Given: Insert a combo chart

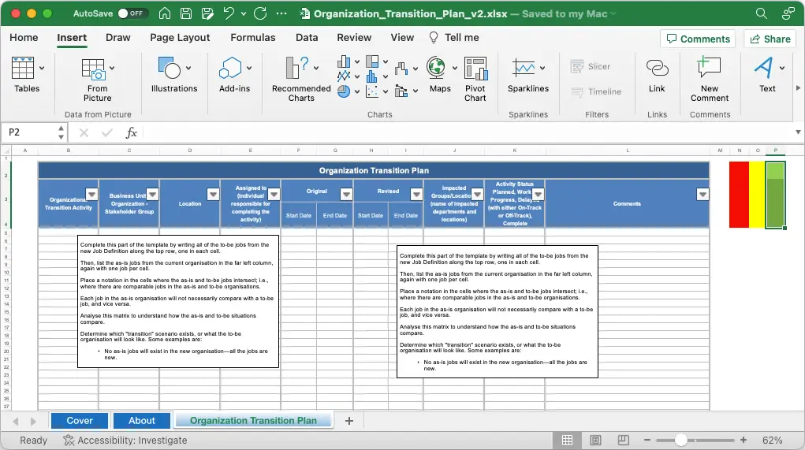Looking at the screenshot, I should click(x=401, y=91).
